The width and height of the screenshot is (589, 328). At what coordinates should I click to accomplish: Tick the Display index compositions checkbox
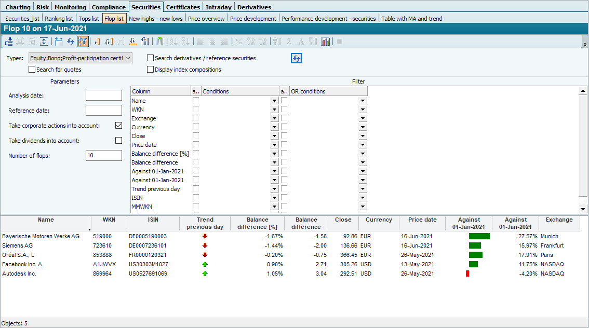click(151, 70)
